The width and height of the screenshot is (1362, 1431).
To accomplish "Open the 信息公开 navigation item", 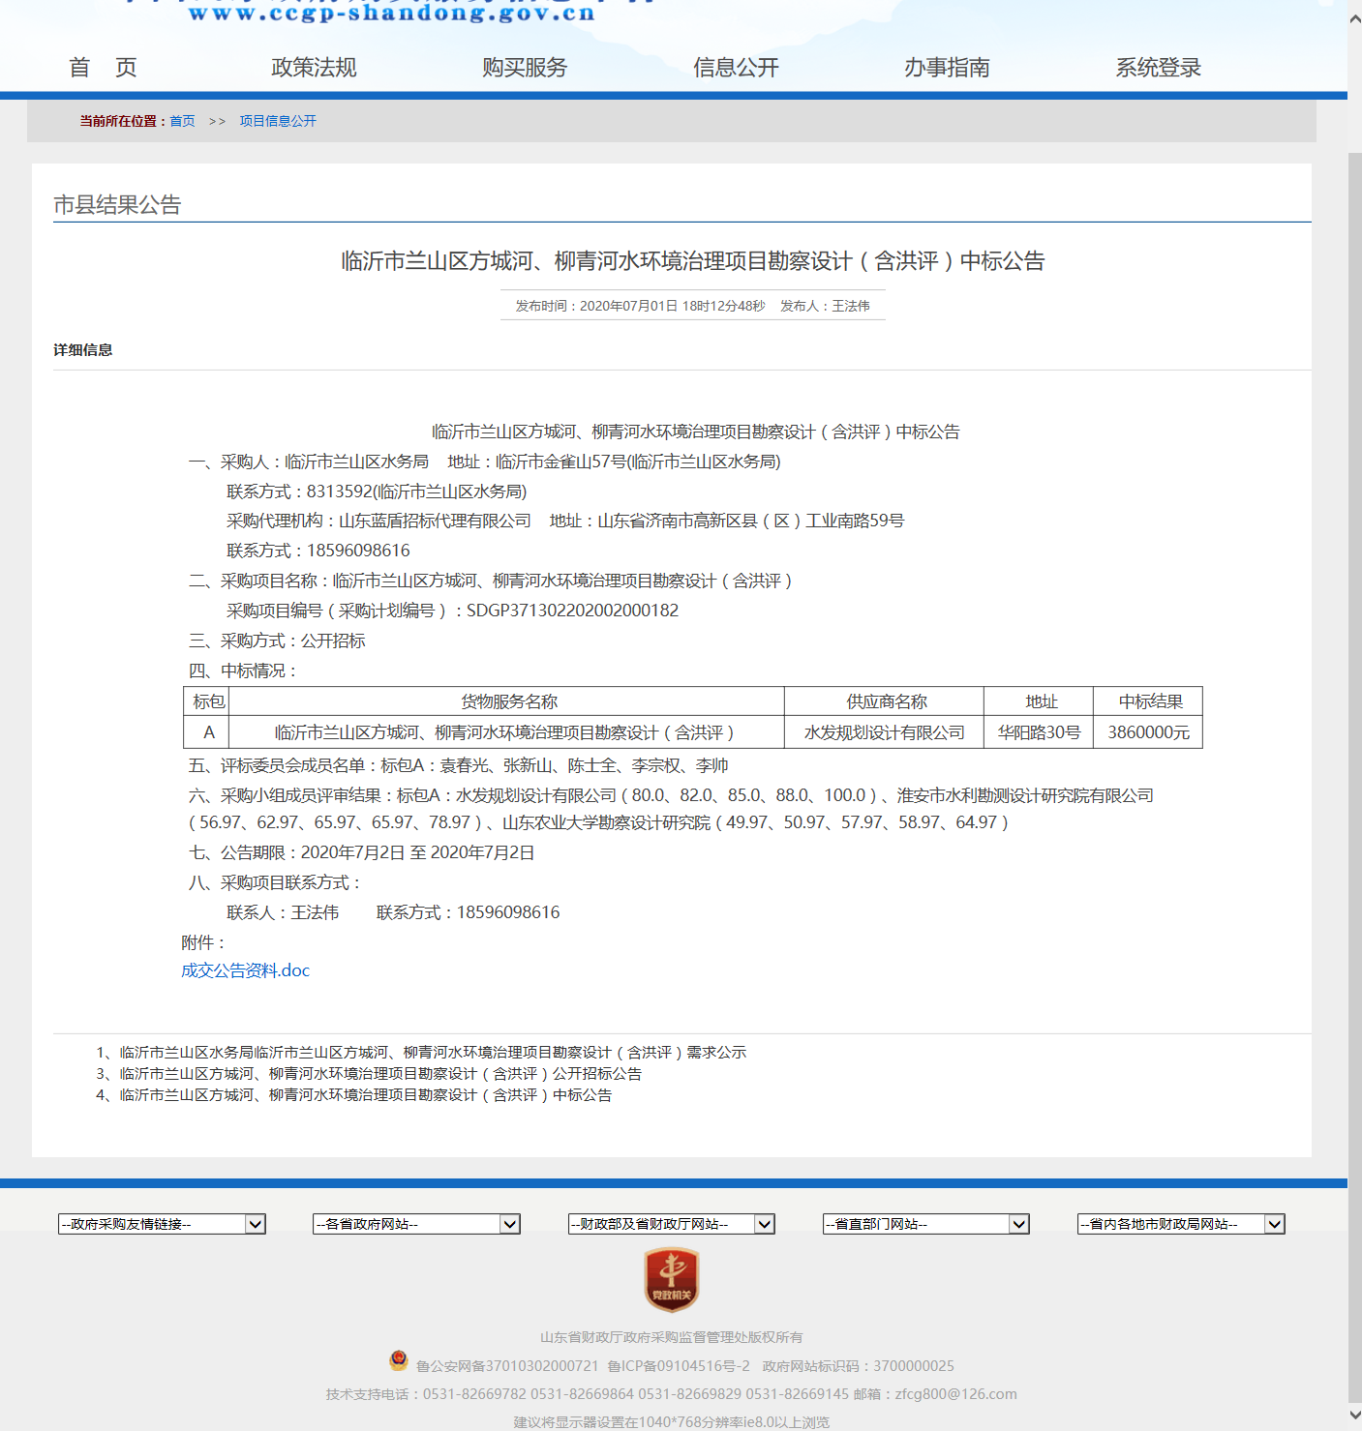I will [736, 68].
